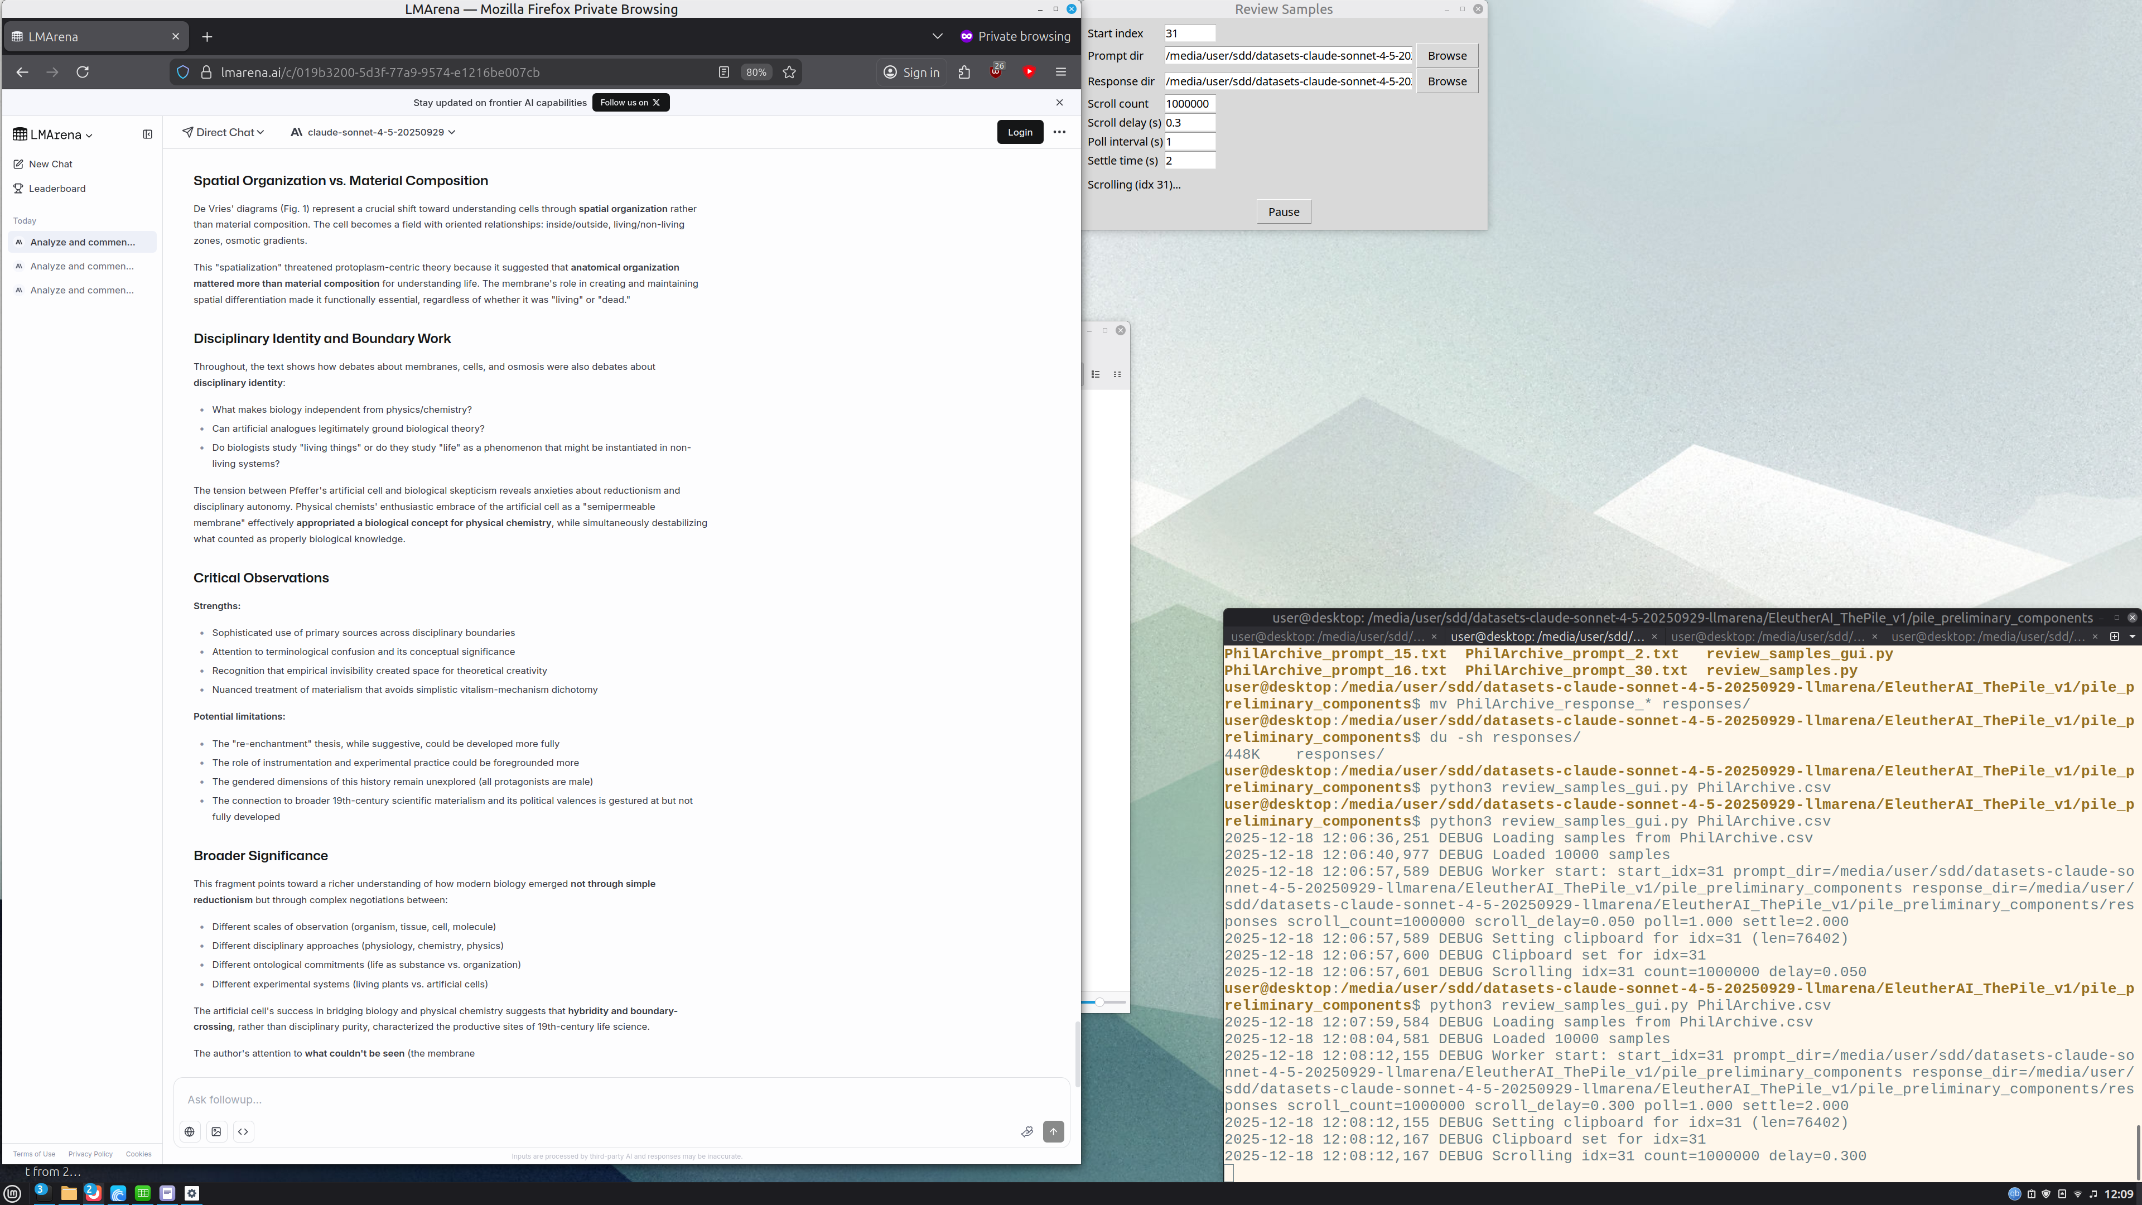Open the Direct Chat mode dropdown
This screenshot has height=1205, width=2142.
point(224,132)
